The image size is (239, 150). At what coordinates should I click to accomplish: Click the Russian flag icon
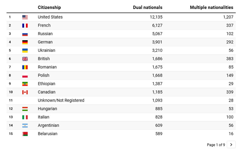pos(25,34)
